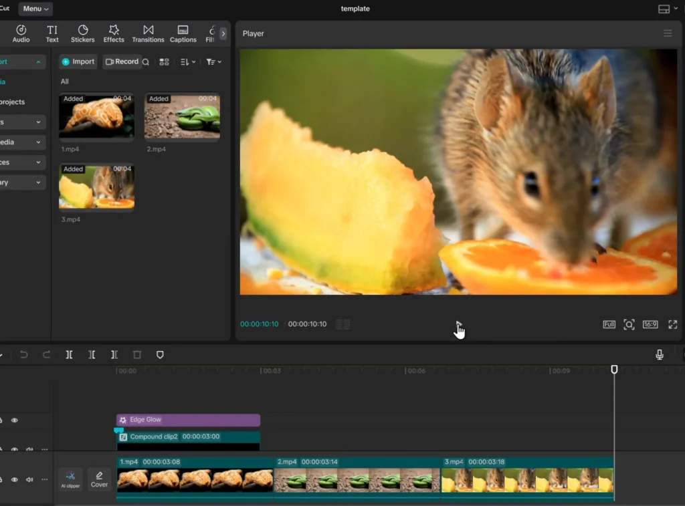Split the clip at the playhead
Image resolution: width=685 pixels, height=506 pixels.
pyautogui.click(x=69, y=355)
